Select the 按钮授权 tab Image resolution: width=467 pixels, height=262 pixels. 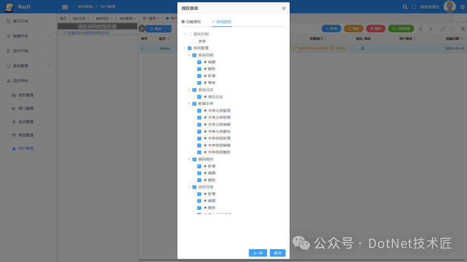click(221, 22)
